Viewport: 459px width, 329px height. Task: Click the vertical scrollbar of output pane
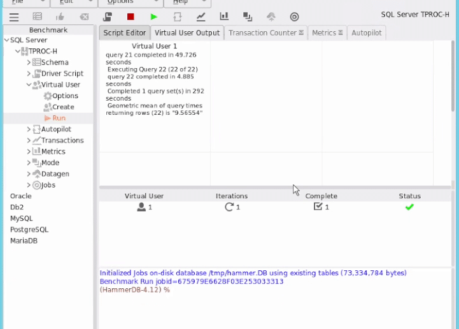[x=453, y=77]
